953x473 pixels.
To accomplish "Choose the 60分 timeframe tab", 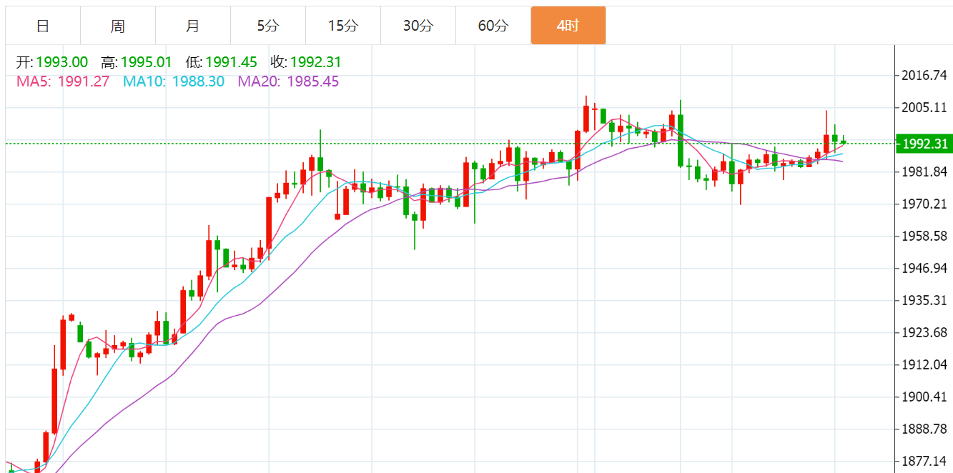I will (x=493, y=26).
